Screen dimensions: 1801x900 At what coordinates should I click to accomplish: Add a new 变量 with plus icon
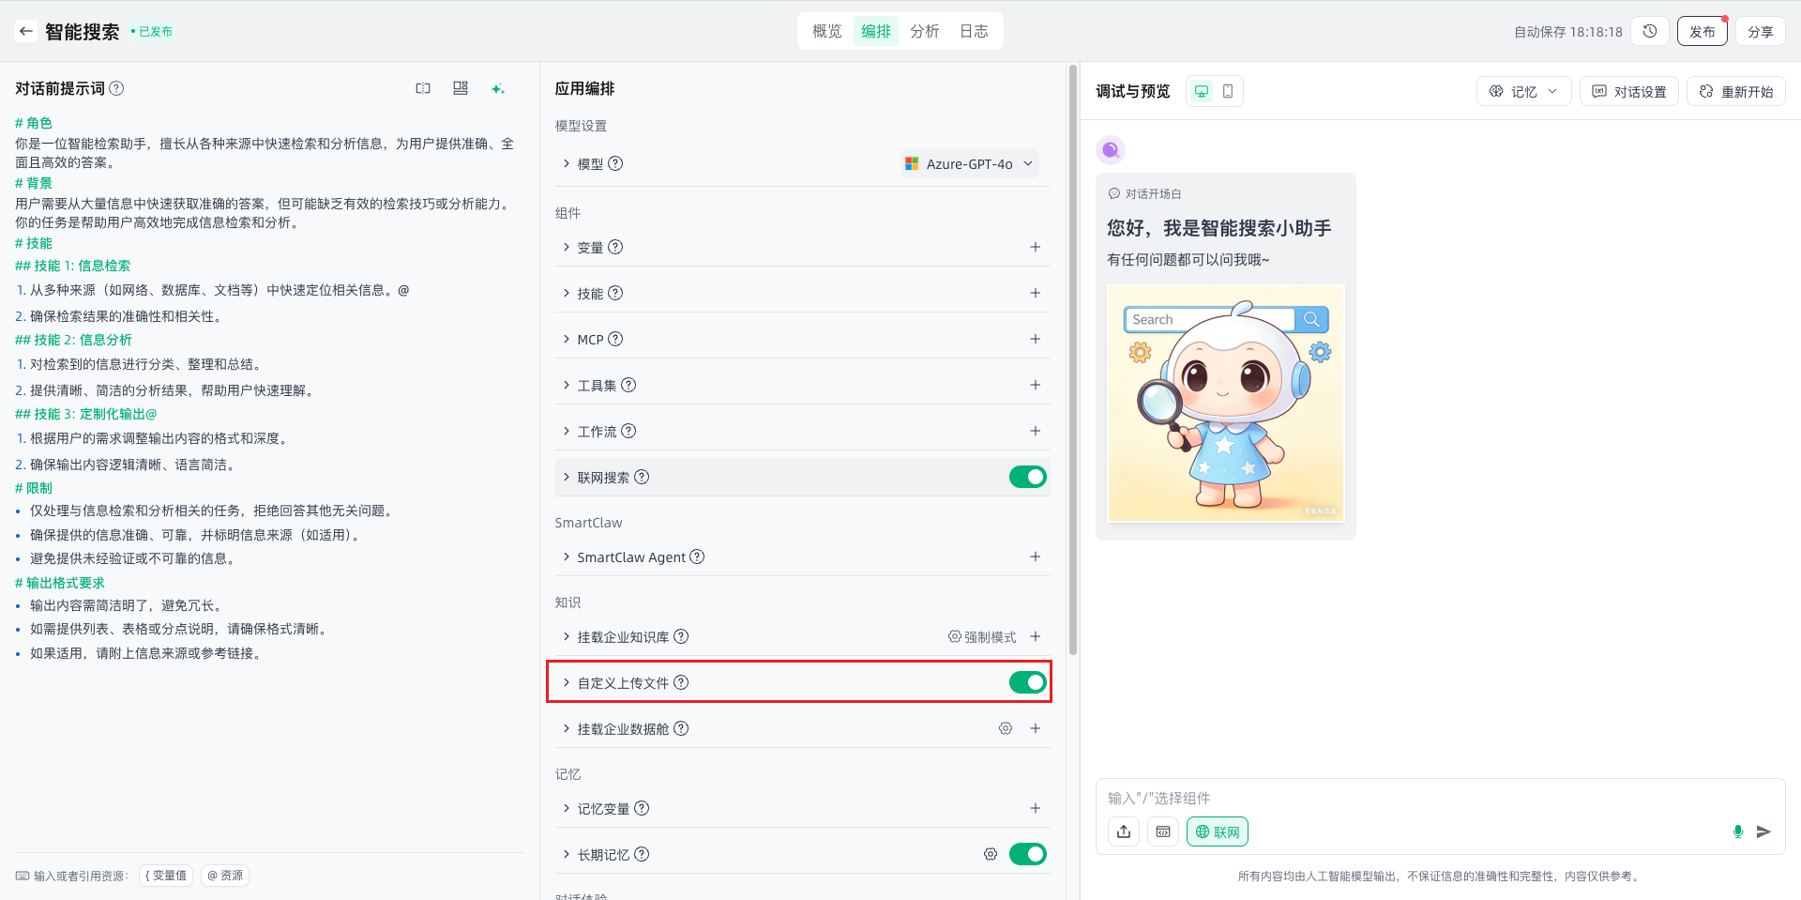(x=1035, y=247)
